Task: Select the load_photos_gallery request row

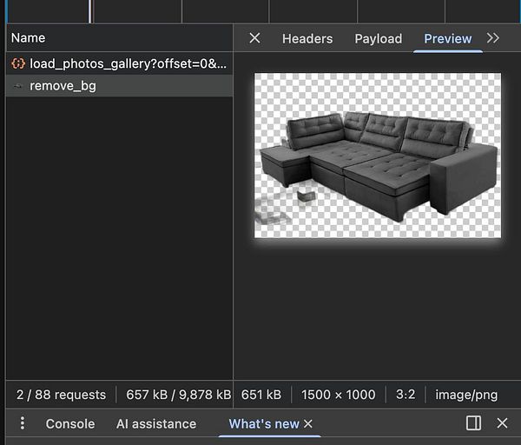Action: click(x=120, y=63)
